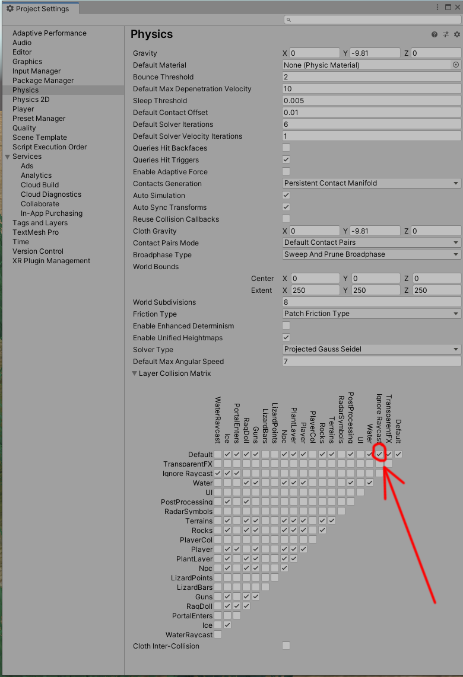Screen dimensions: 463x677
Task: Open Contact Pairs Mode dropdown
Action: click(x=372, y=242)
